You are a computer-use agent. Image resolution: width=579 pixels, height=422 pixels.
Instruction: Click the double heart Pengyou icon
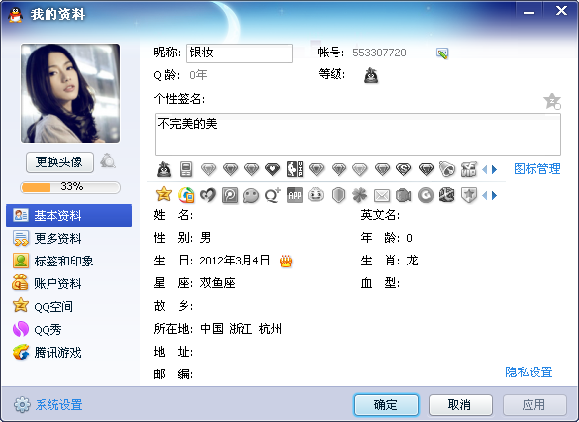tap(208, 195)
